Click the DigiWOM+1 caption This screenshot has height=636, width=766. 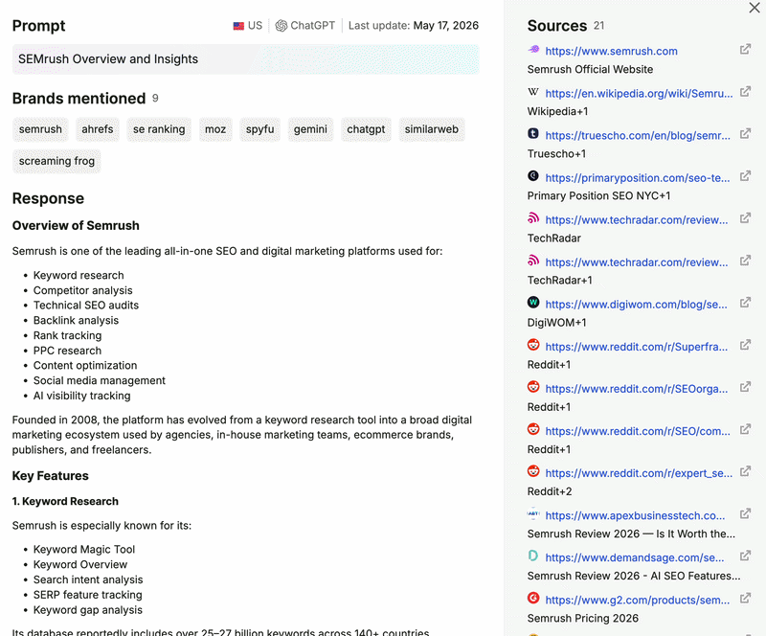[x=557, y=323]
